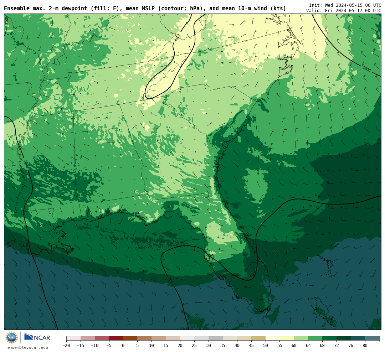Pick the dark red swatch between -5 and 0

pos(116,338)
